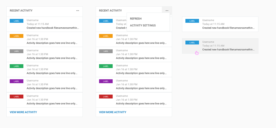Click the Today at 11:15 AM timestamp, closed-menu panel
276x128 pixels.
click(38, 24)
